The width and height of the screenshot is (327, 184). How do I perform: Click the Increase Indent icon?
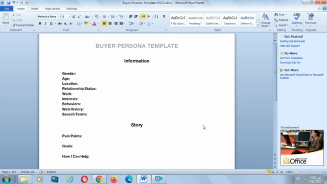point(136,16)
